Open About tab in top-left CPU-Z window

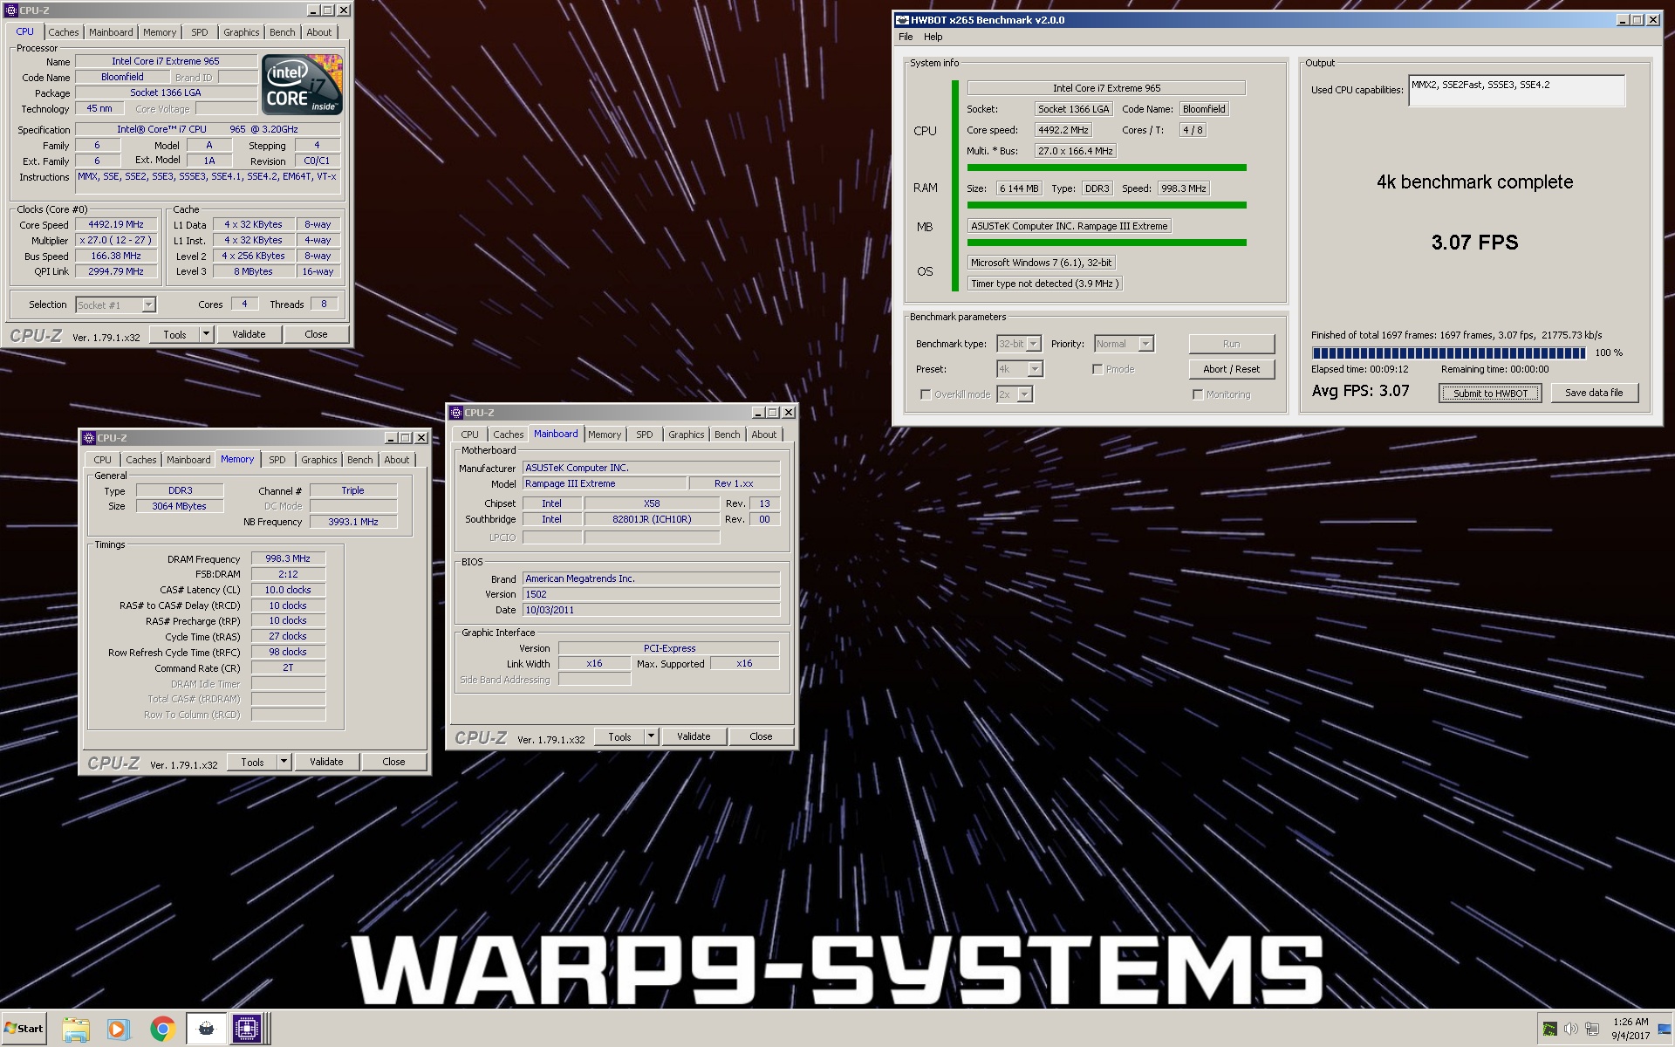318,32
